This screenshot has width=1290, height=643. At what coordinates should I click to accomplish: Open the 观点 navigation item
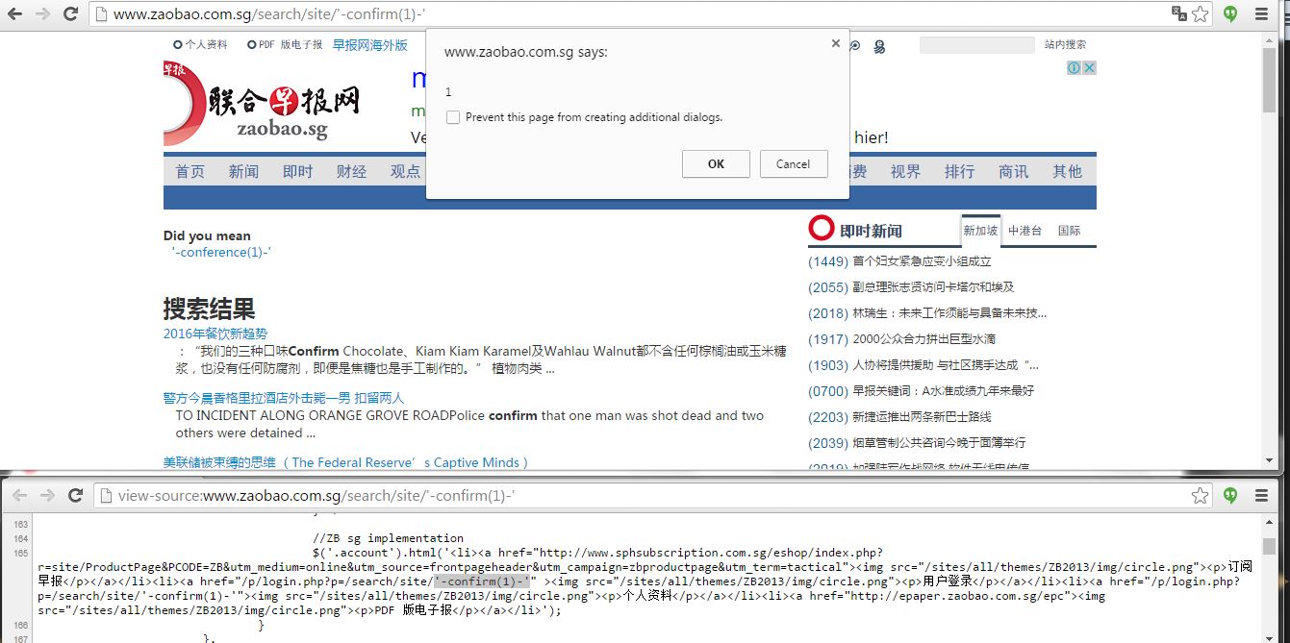[405, 171]
